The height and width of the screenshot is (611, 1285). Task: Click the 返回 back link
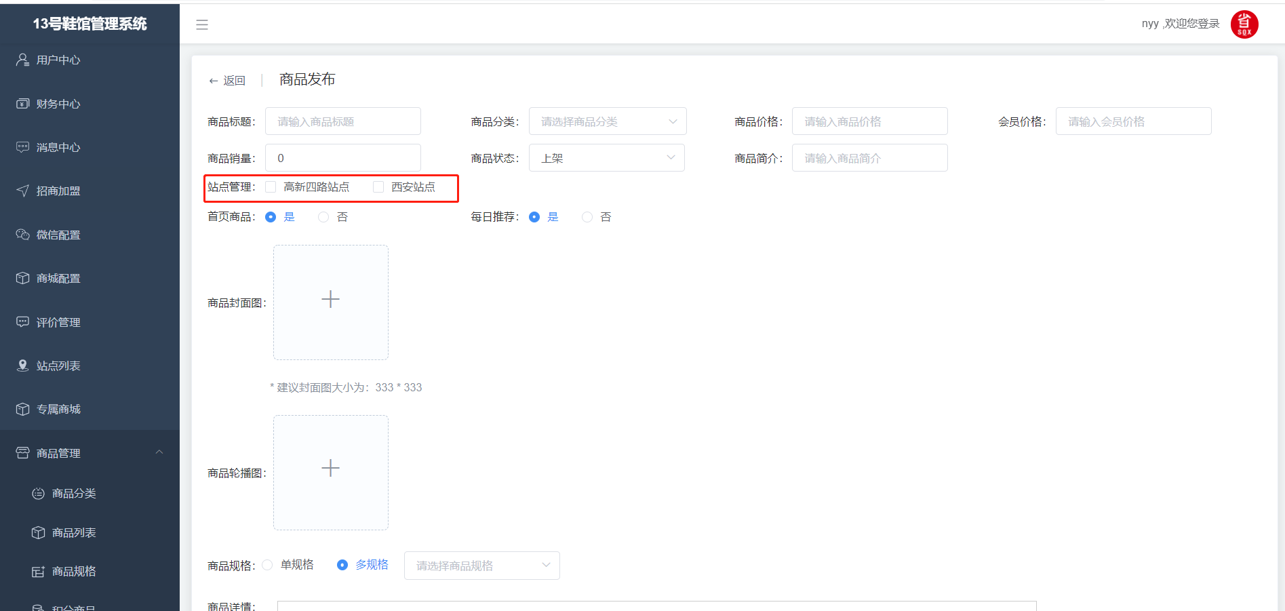point(227,81)
